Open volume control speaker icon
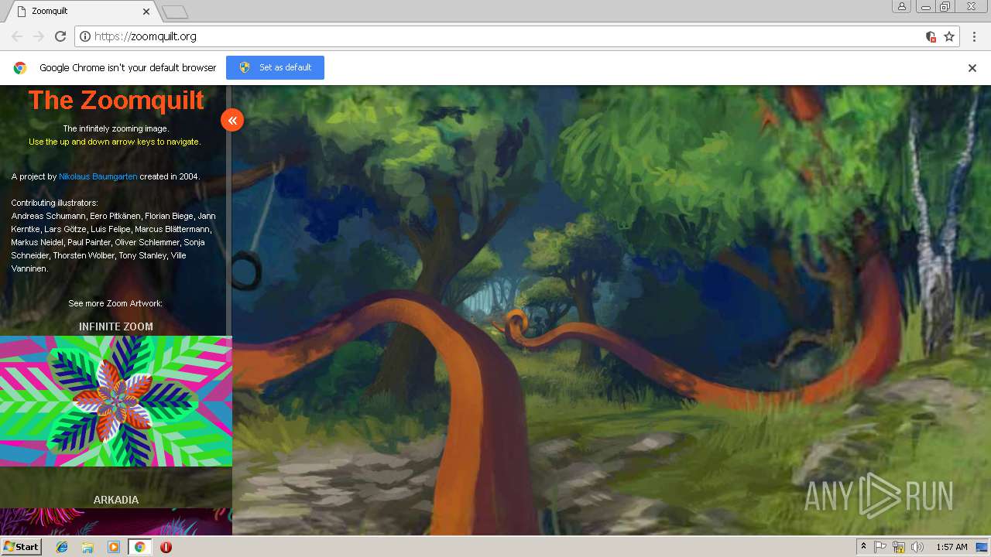 pos(917,547)
